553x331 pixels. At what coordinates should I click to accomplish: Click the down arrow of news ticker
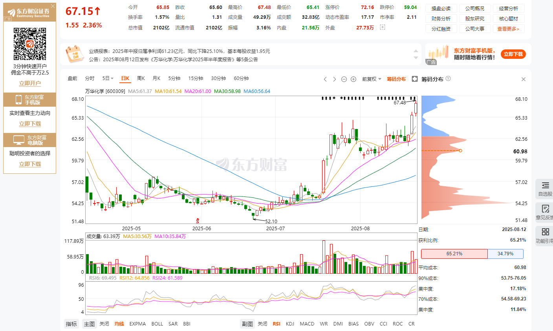click(x=416, y=58)
